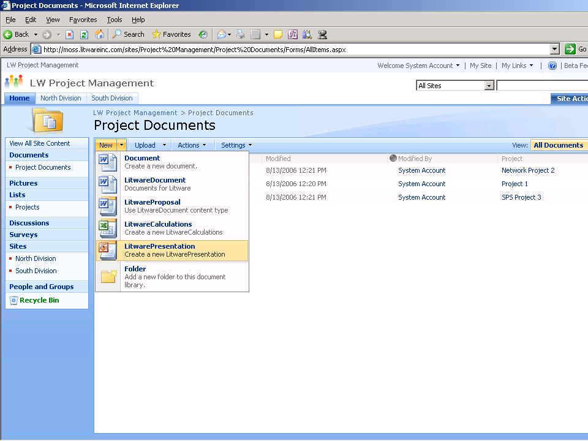Click the Excel icon beside LitwareCalculations
This screenshot has width=588, height=441.
click(x=108, y=228)
